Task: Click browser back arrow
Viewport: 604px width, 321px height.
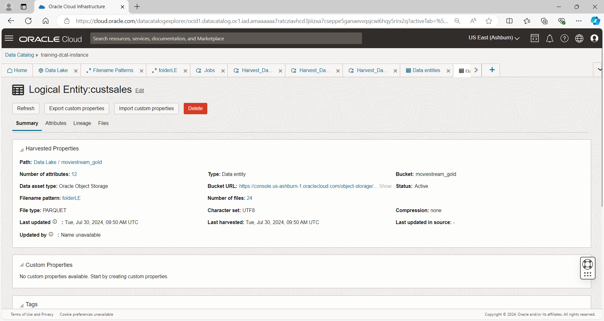Action: tap(11, 21)
